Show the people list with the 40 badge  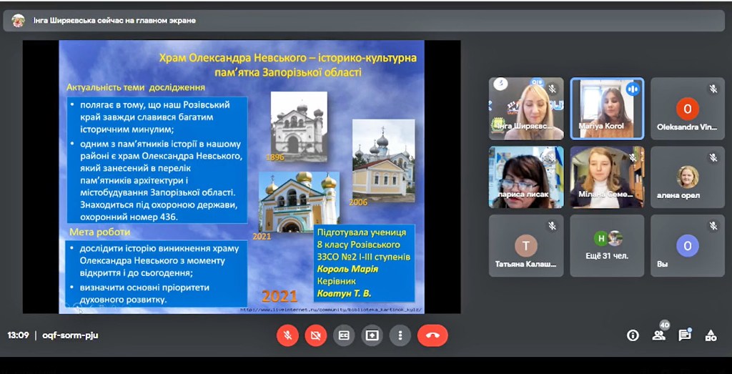point(658,335)
